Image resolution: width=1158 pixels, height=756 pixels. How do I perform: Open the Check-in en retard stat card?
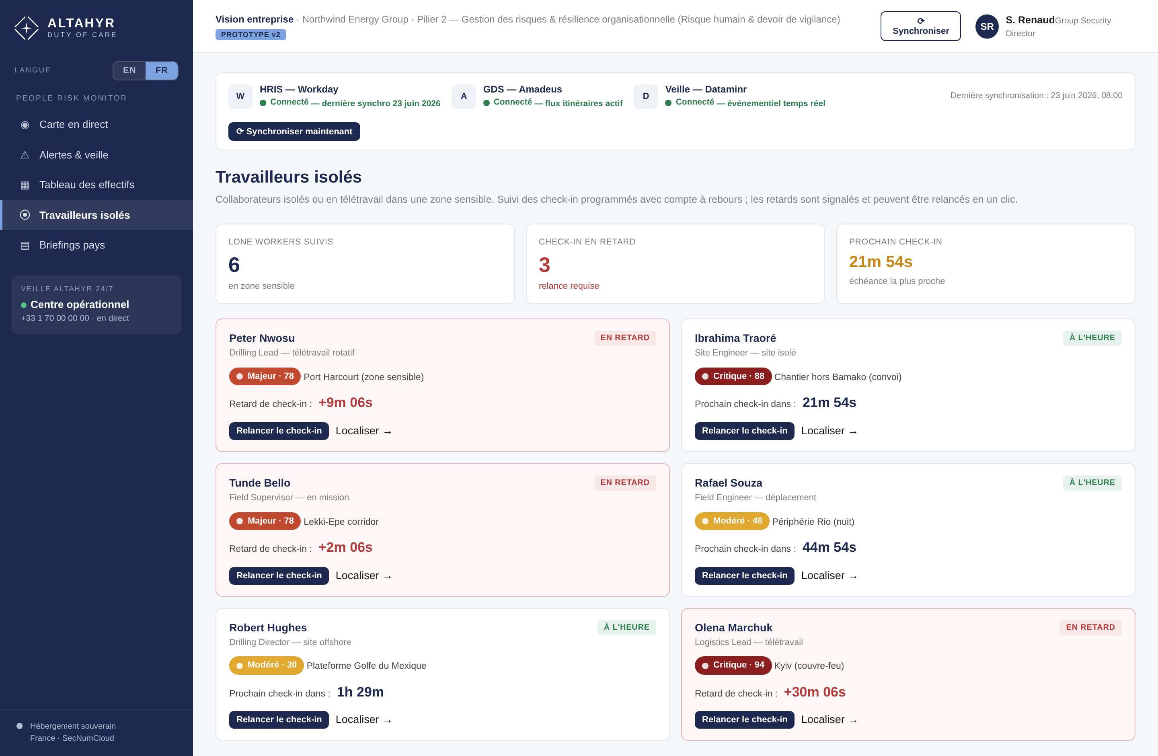click(x=675, y=264)
